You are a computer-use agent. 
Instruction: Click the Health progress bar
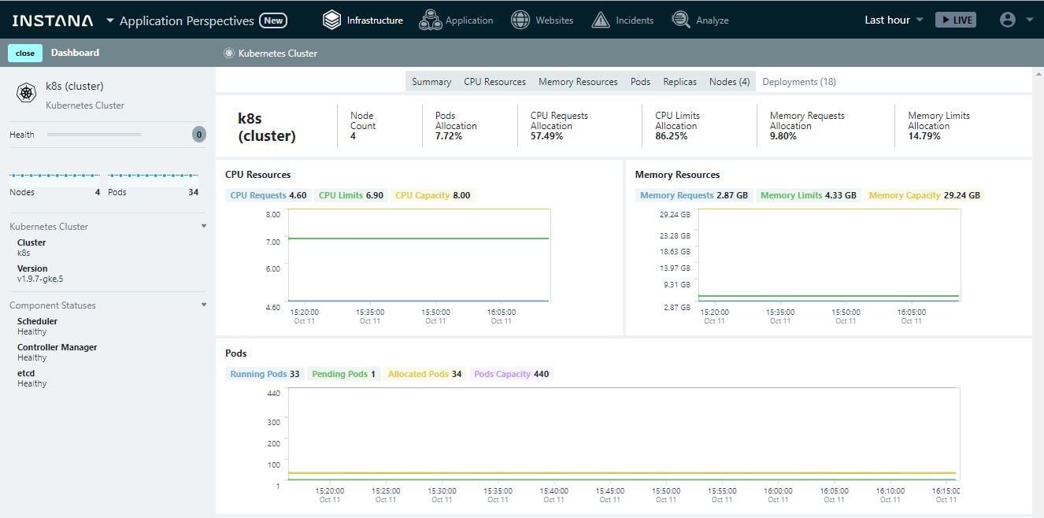click(94, 135)
